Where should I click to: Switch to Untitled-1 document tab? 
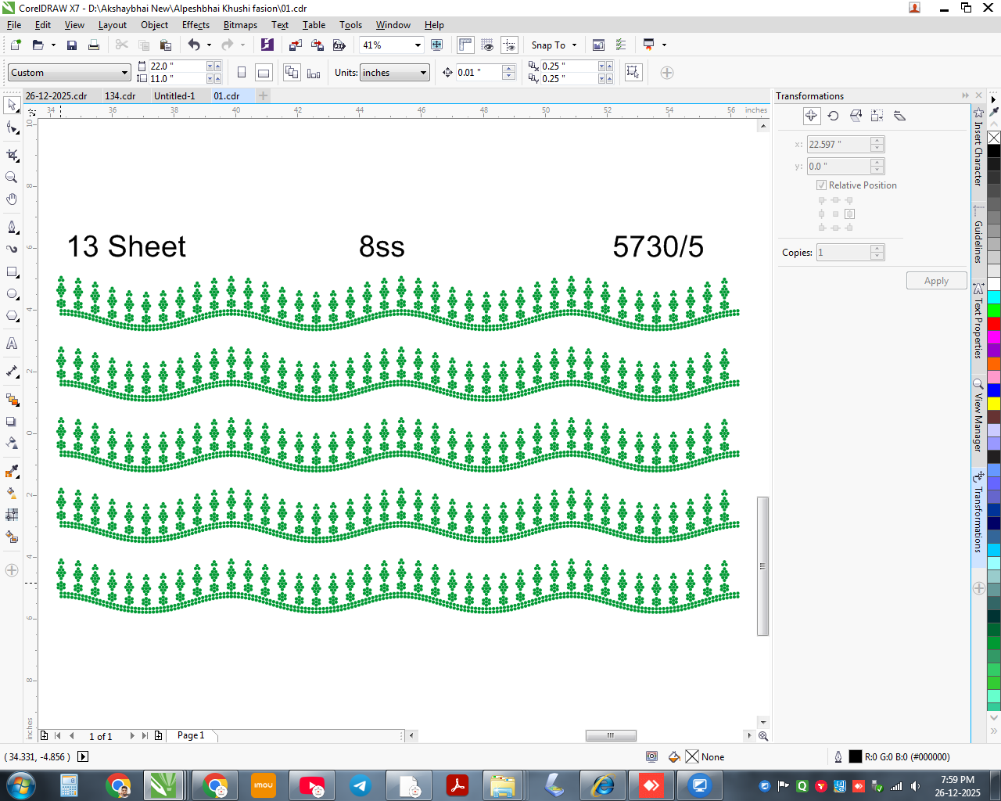tap(174, 96)
